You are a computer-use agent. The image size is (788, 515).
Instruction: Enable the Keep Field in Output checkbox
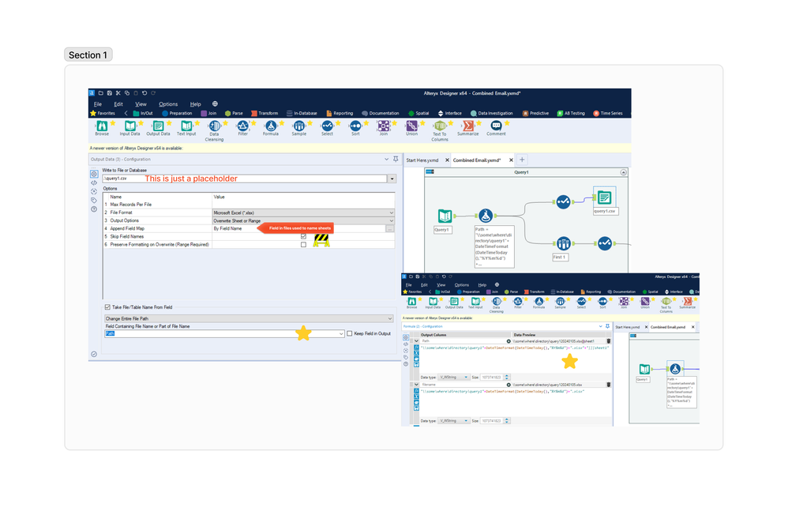tap(350, 333)
